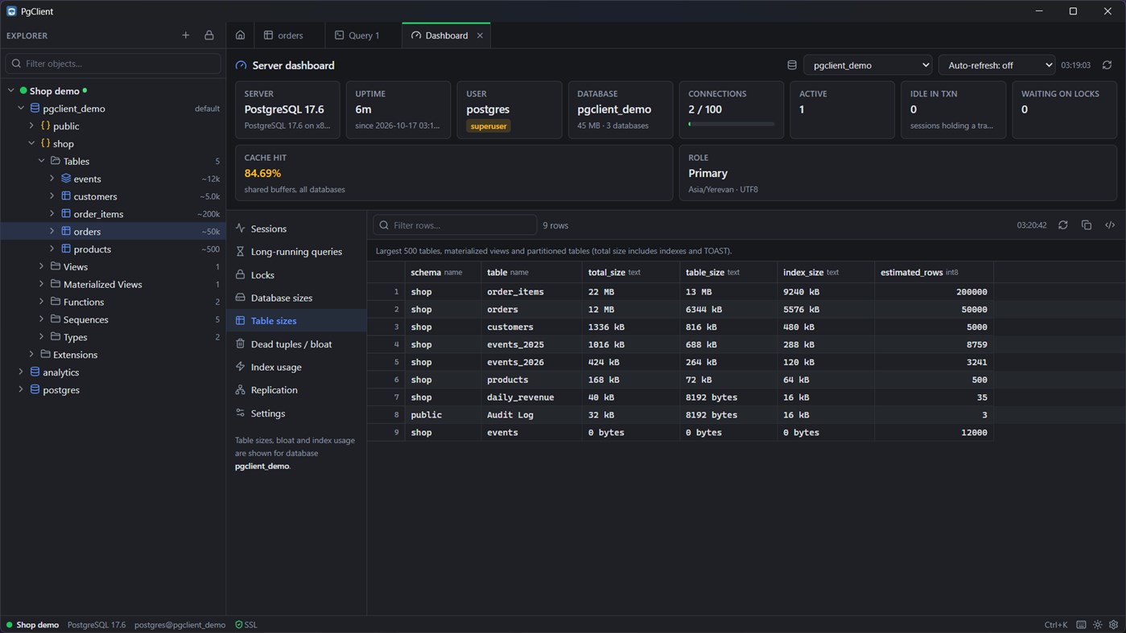Open settings gear in the status bar

pyautogui.click(x=1113, y=625)
